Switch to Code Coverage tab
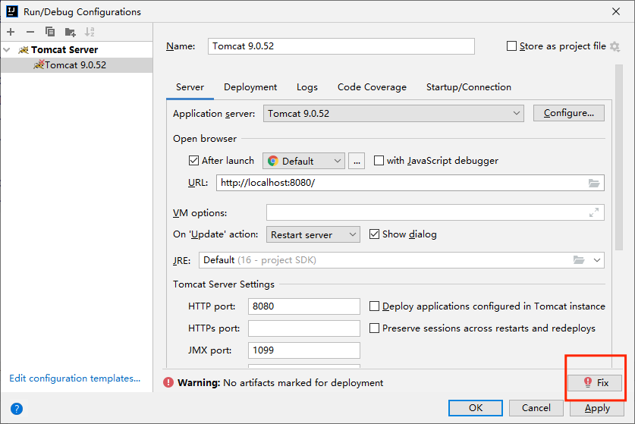635x424 pixels. [x=372, y=87]
